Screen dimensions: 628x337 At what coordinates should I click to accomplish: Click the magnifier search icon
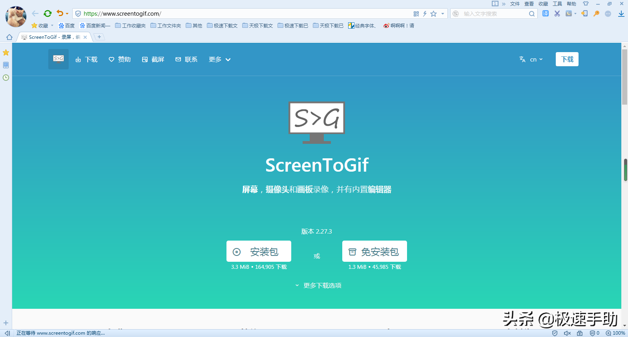coord(532,14)
